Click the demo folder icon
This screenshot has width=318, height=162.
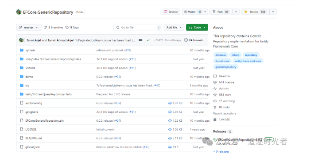(x=22, y=77)
